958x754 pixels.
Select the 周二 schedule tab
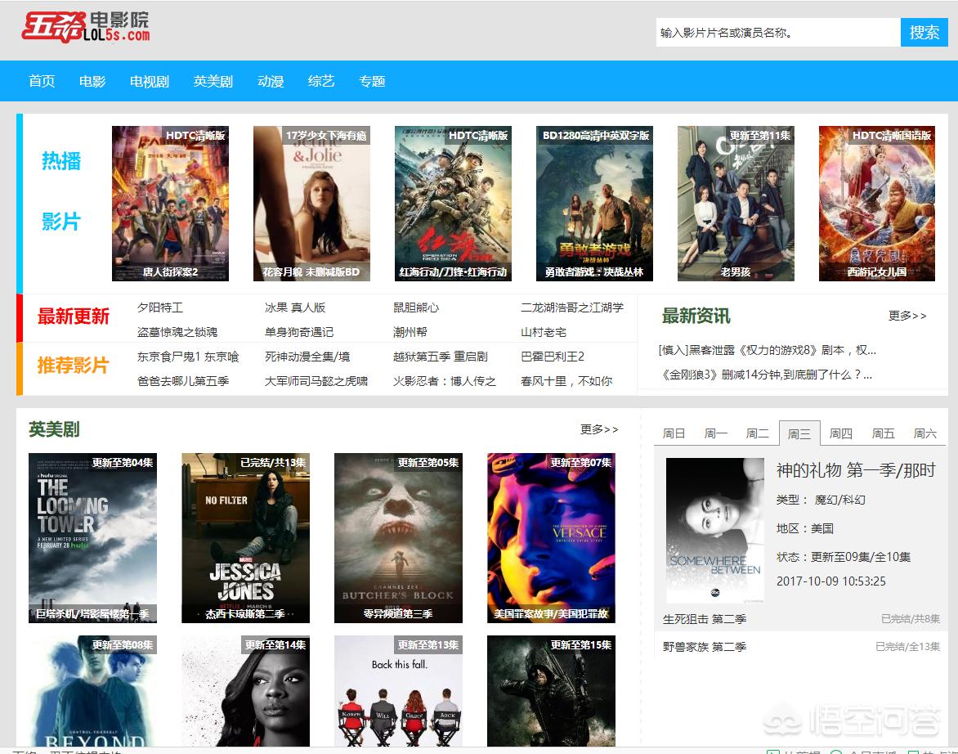tap(757, 433)
